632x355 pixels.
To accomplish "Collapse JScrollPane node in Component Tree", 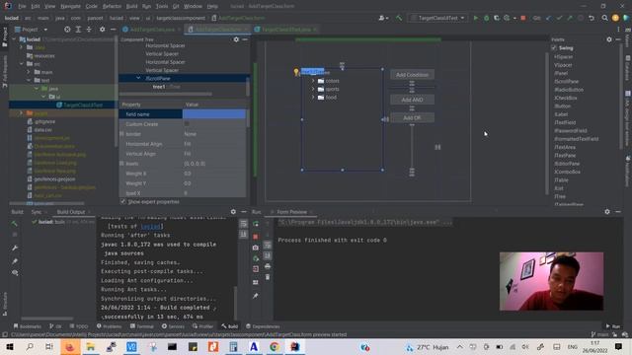I will [138, 78].
